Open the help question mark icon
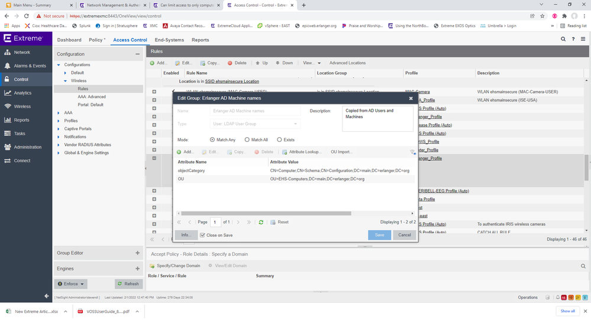Screen dimensions: 591x320 pyautogui.click(x=573, y=39)
